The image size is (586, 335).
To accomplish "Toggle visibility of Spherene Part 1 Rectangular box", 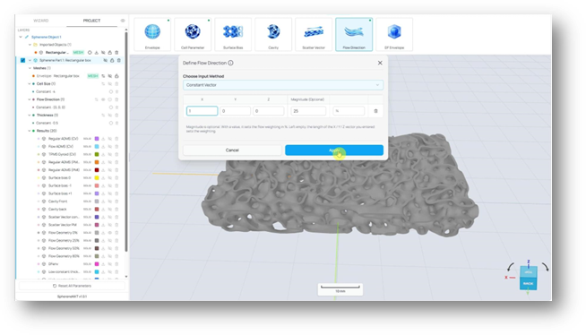I will (106, 60).
